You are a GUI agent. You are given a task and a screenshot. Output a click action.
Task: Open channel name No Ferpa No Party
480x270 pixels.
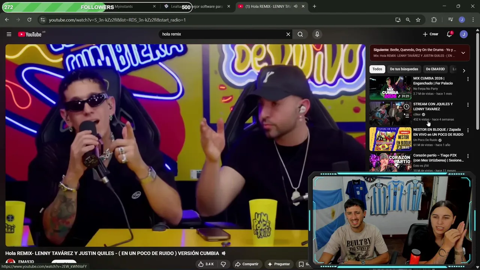click(x=426, y=89)
